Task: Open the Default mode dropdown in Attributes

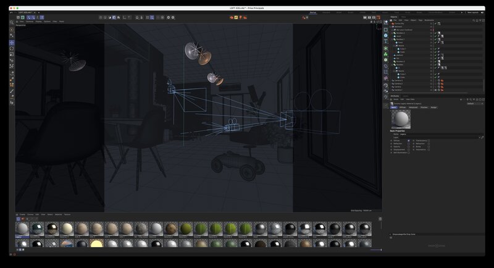Action: [474, 104]
